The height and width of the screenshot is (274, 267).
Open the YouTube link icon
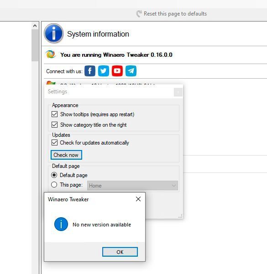(117, 71)
